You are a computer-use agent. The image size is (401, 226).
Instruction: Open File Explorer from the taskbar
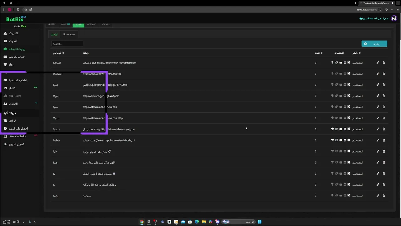click(x=204, y=222)
